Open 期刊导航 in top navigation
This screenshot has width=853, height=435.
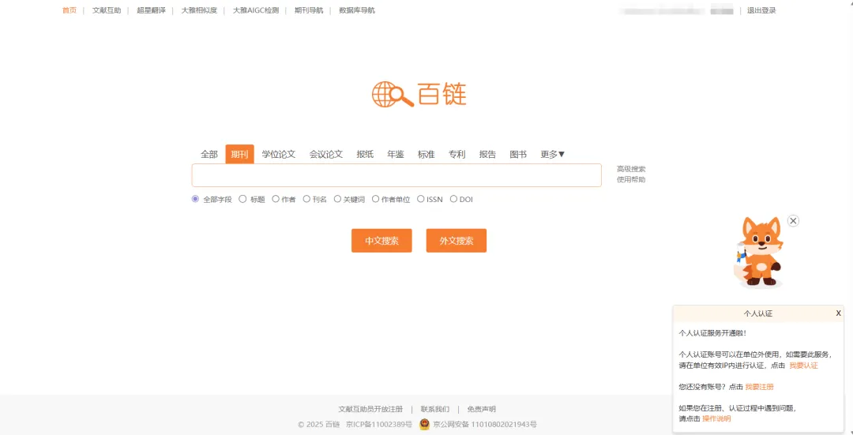pos(309,11)
